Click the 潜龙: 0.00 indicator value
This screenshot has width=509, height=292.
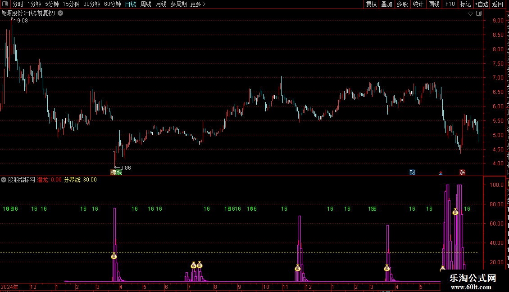(50, 180)
